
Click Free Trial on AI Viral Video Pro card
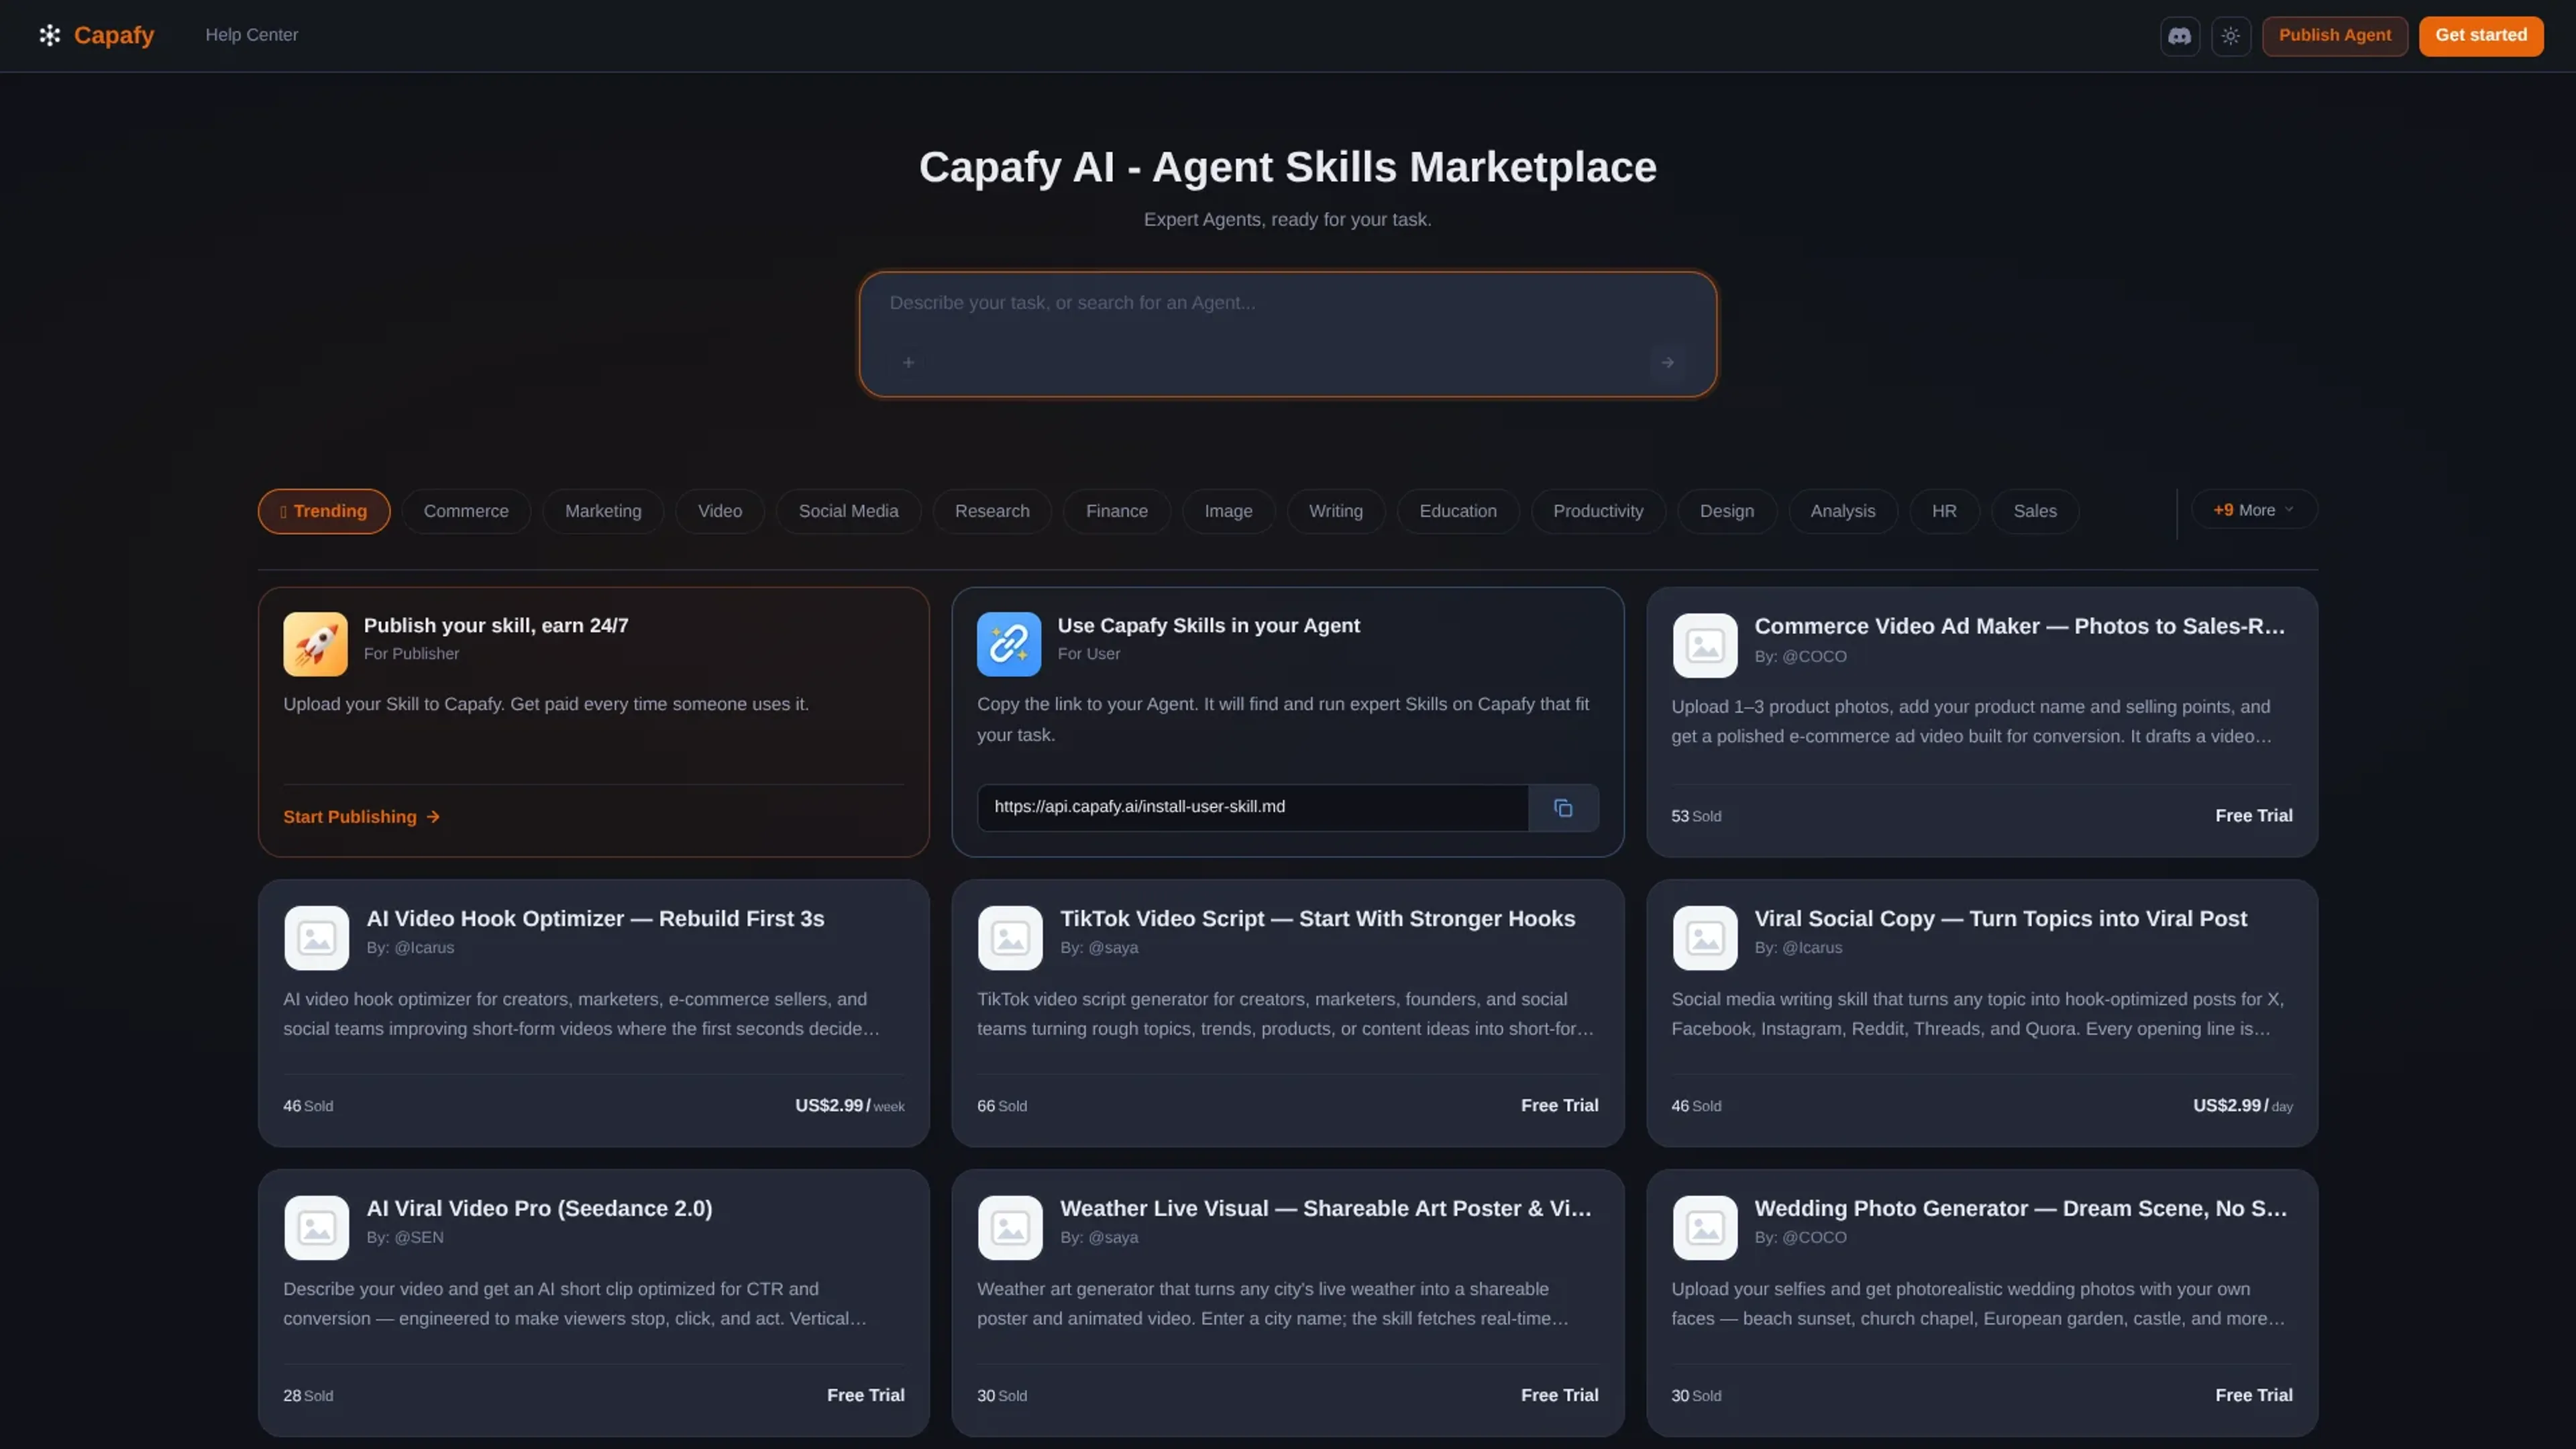[x=865, y=1396]
